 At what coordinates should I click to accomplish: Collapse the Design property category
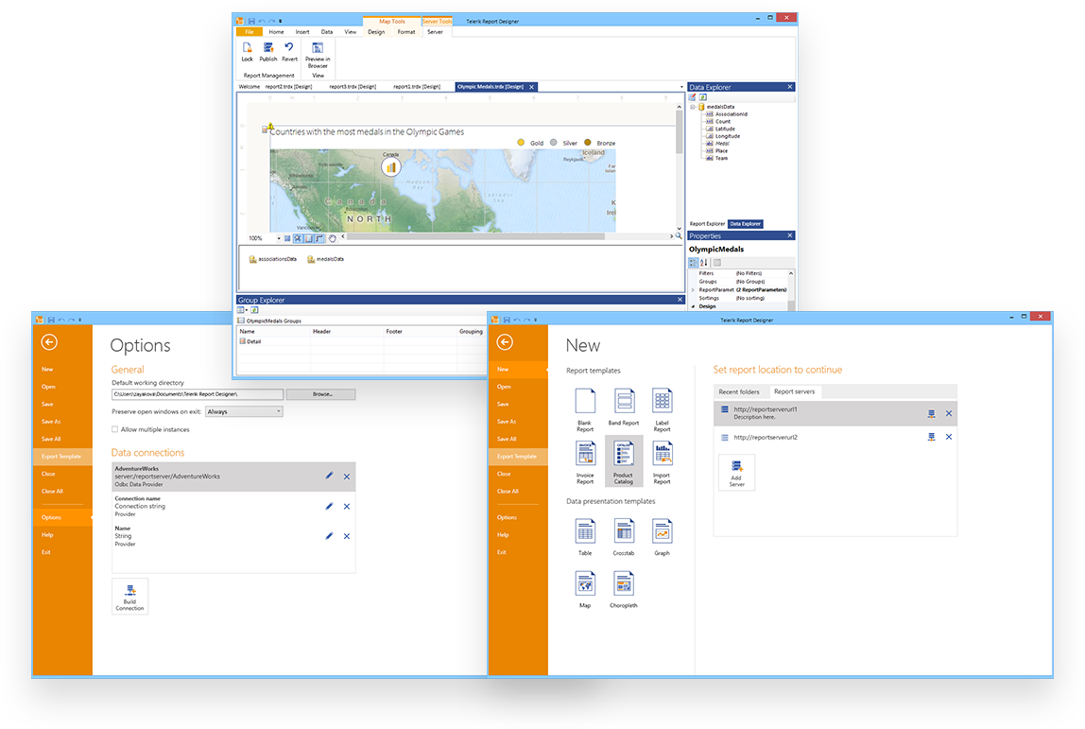pos(693,306)
